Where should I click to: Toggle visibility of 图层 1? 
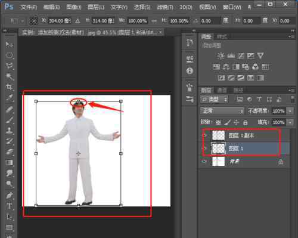204,149
